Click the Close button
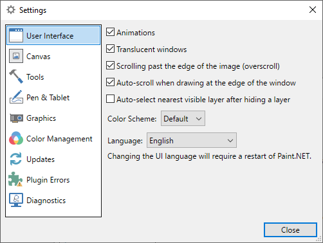The image size is (323, 243). tap(290, 230)
